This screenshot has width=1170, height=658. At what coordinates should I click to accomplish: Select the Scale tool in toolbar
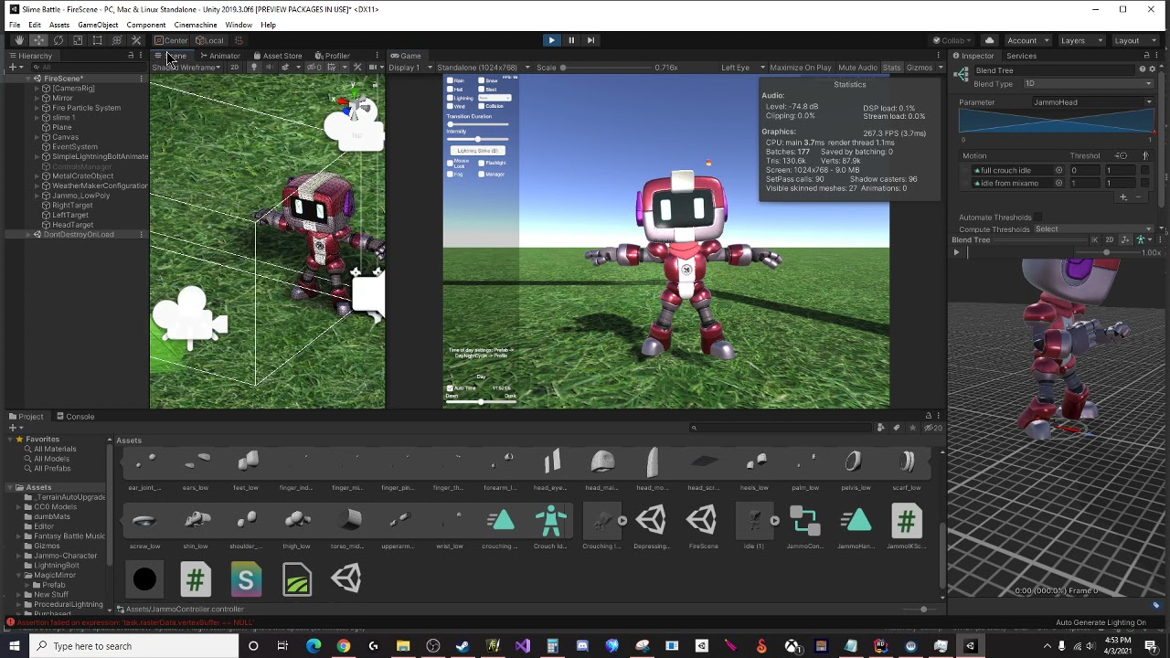point(78,40)
